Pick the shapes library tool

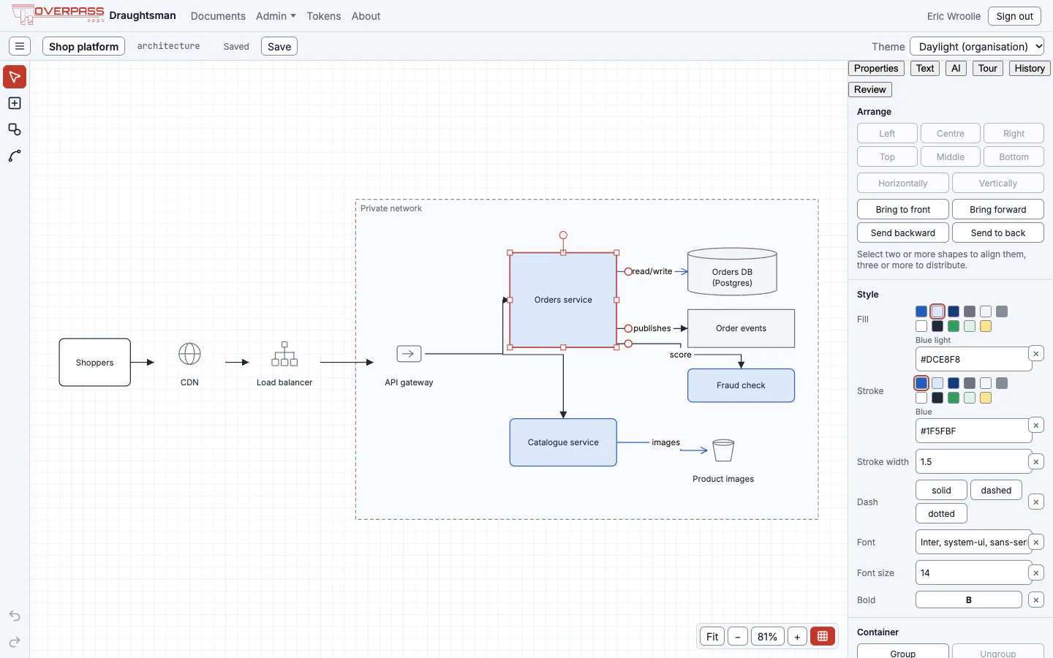[x=15, y=129]
